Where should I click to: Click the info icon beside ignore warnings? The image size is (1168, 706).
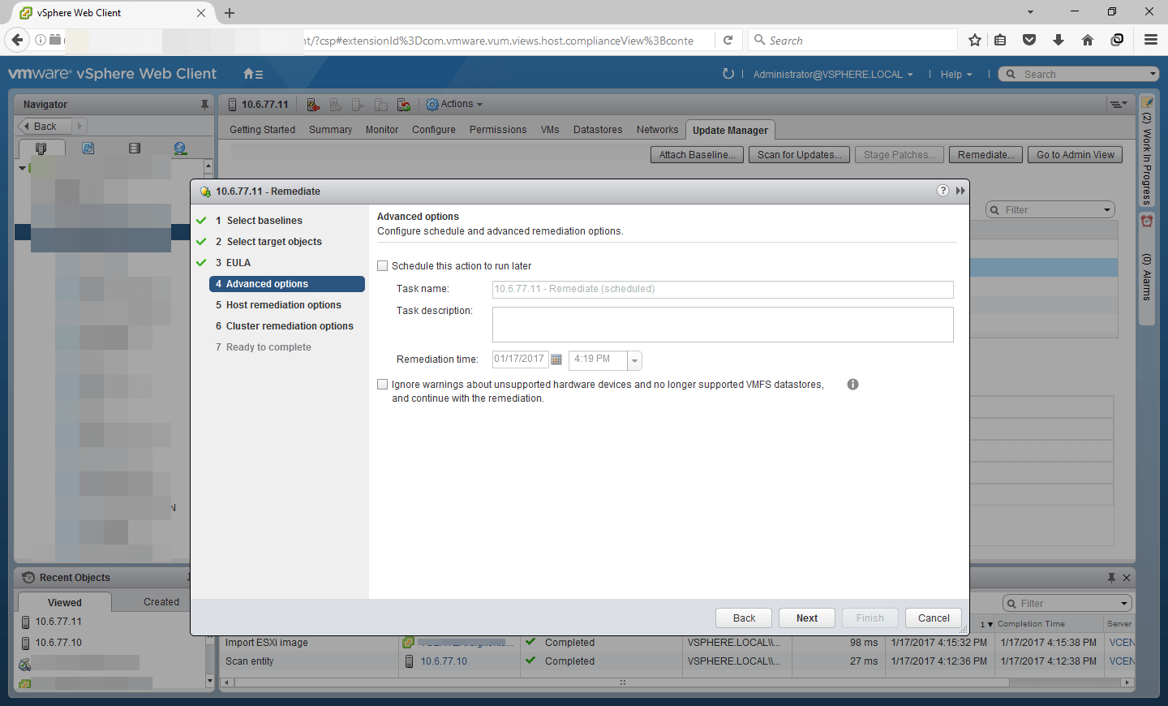coord(852,385)
